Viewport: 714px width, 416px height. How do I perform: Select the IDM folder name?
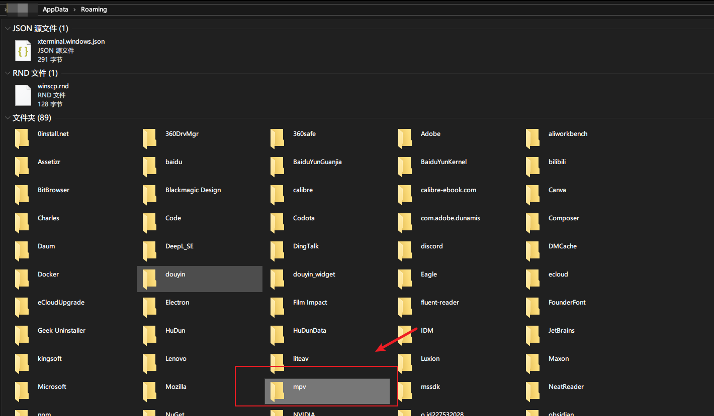point(427,331)
